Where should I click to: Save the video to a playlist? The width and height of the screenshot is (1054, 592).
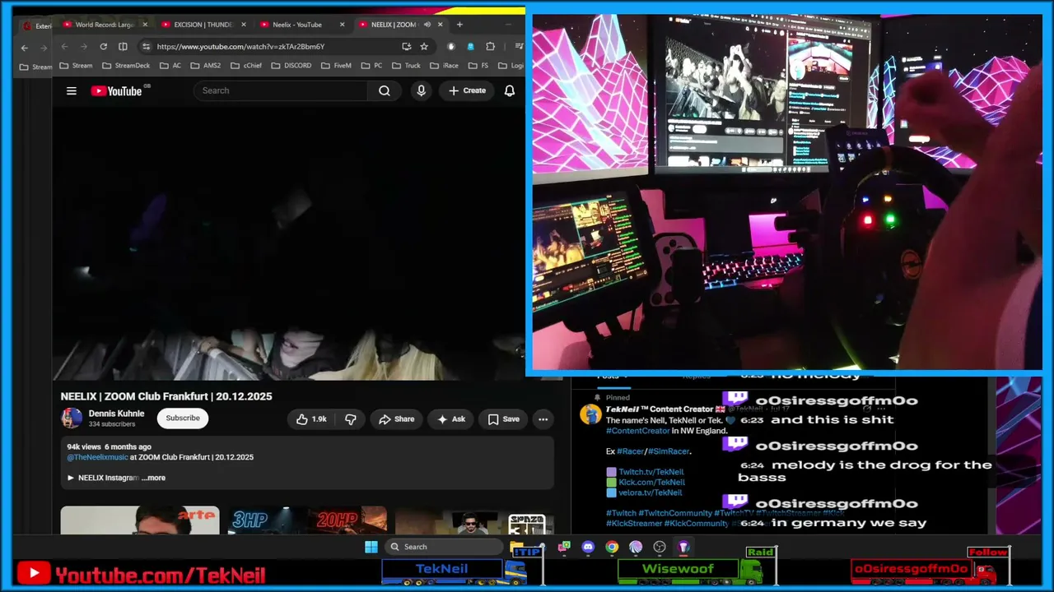pos(503,419)
